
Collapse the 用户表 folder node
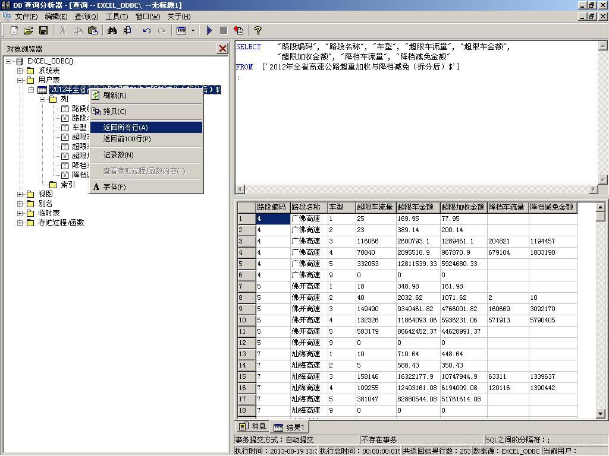(20, 80)
